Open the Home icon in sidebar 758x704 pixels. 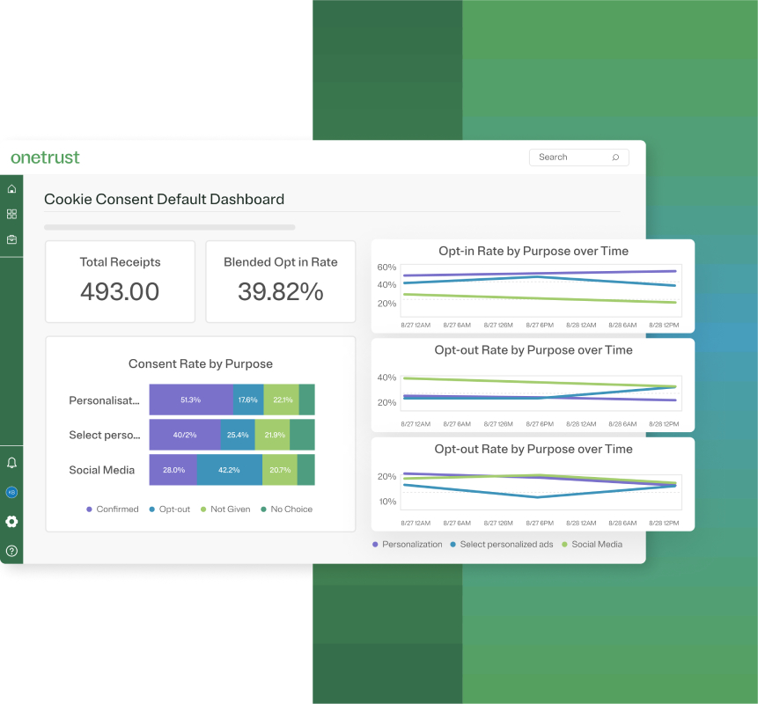pyautogui.click(x=11, y=189)
